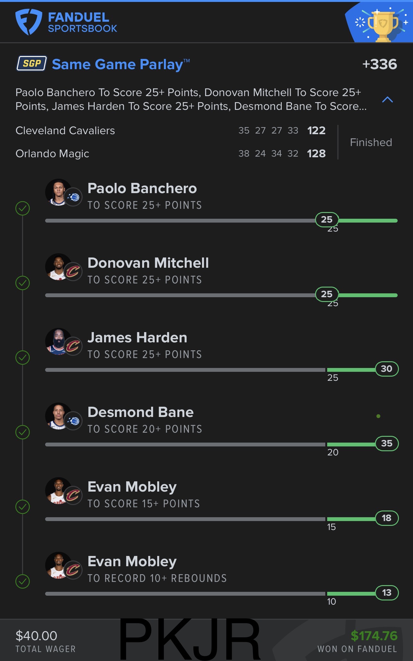Click green checkmark for Paolo Banchero leg
The image size is (413, 661).
[23, 208]
